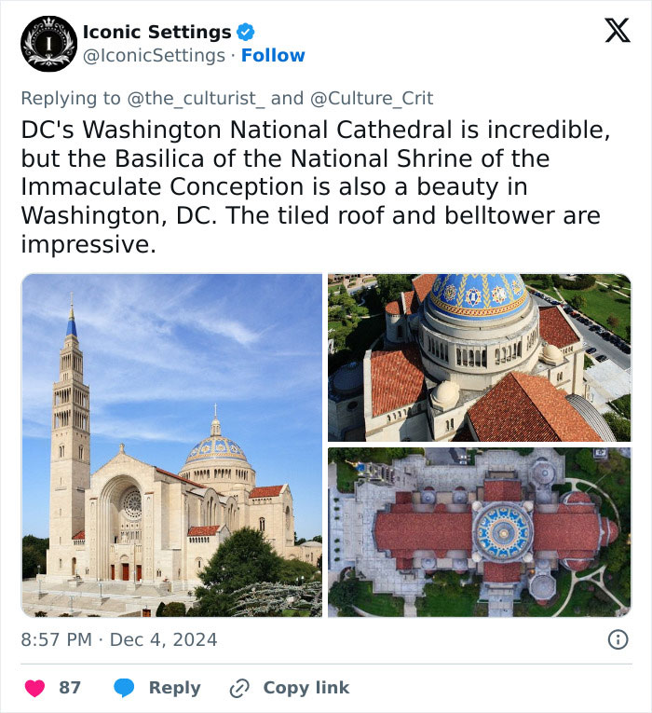The height and width of the screenshot is (713, 652).
Task: Open the @IconicSettings handle link
Action: (154, 56)
